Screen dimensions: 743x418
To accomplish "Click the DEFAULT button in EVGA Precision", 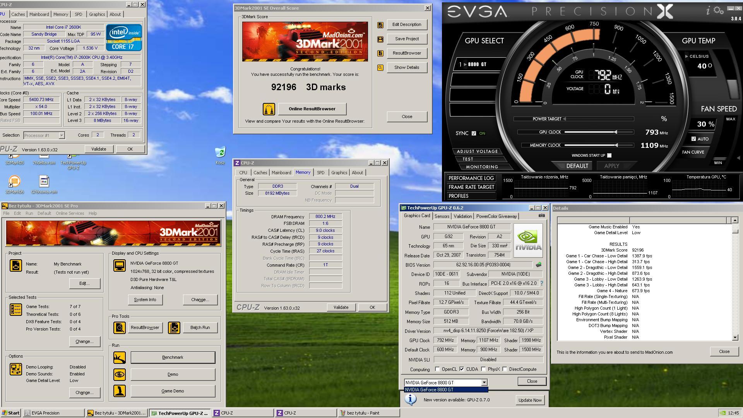I will (577, 166).
